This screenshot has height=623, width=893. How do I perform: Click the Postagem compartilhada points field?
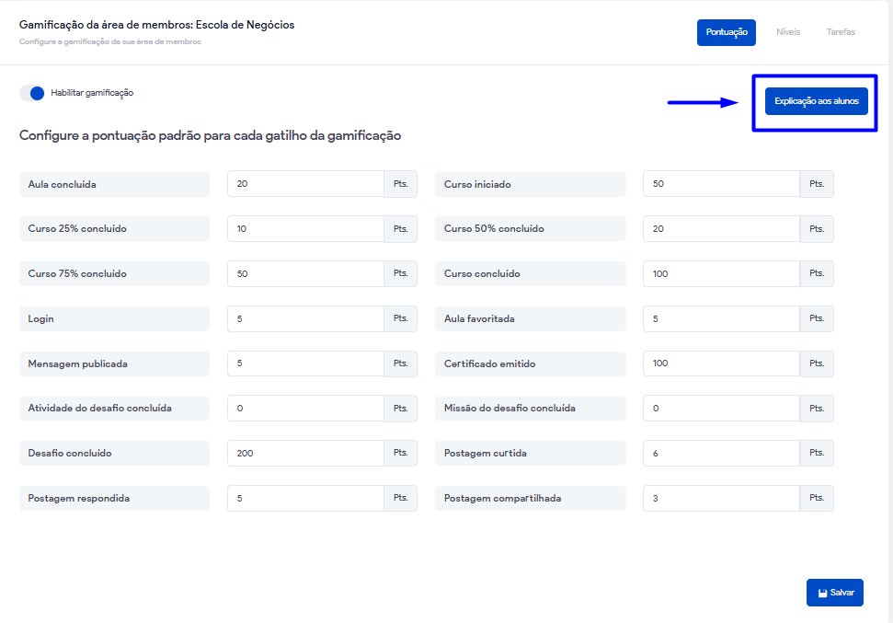[x=721, y=499]
